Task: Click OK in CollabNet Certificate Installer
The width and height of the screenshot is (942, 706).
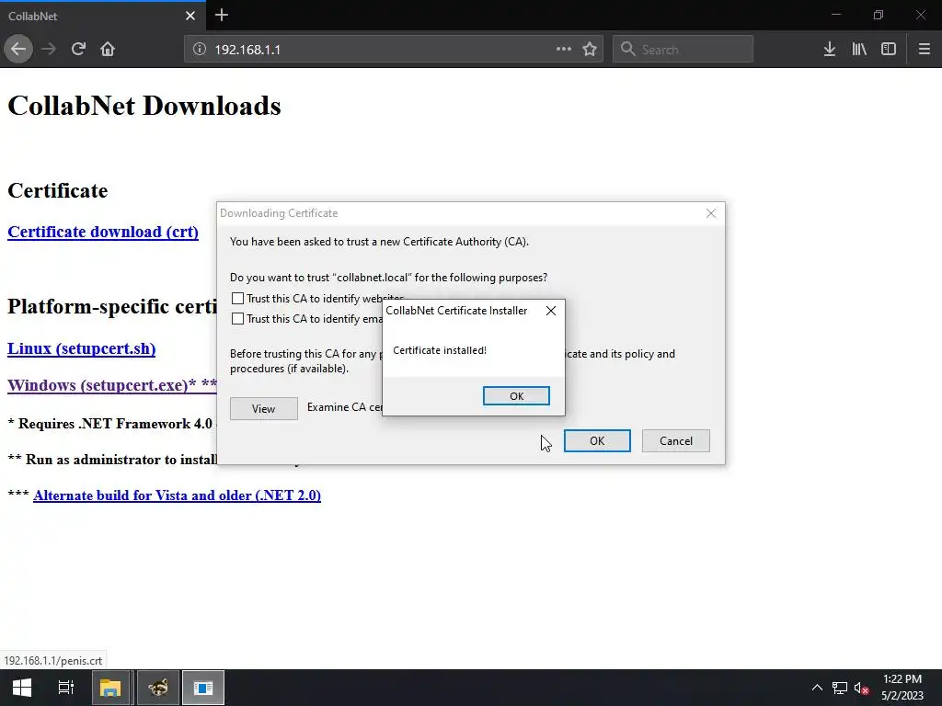Action: 516,395
